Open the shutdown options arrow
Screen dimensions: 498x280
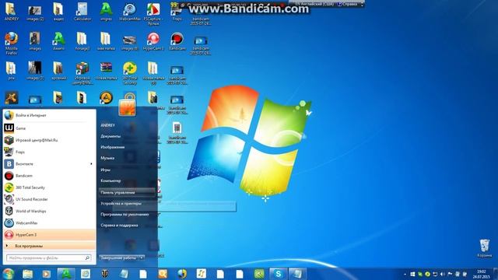coord(142,258)
